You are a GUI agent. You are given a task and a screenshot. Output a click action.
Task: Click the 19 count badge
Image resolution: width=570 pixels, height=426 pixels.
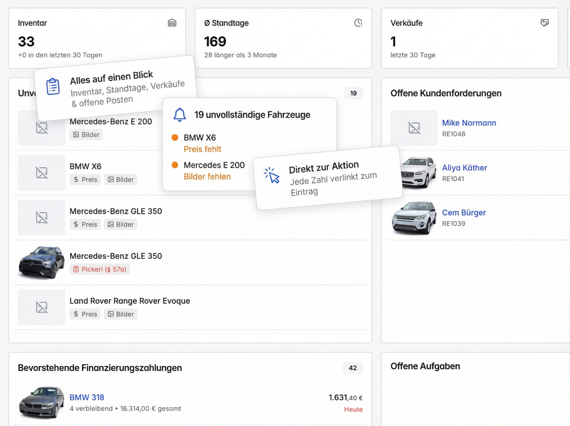pyautogui.click(x=353, y=93)
